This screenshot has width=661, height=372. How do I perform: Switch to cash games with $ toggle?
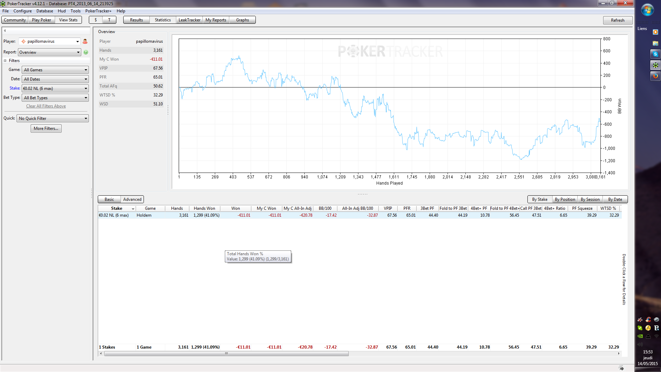pyautogui.click(x=96, y=20)
